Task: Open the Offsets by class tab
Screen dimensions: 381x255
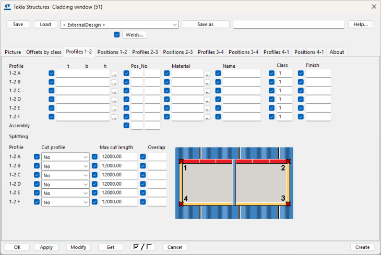Action: (x=44, y=52)
